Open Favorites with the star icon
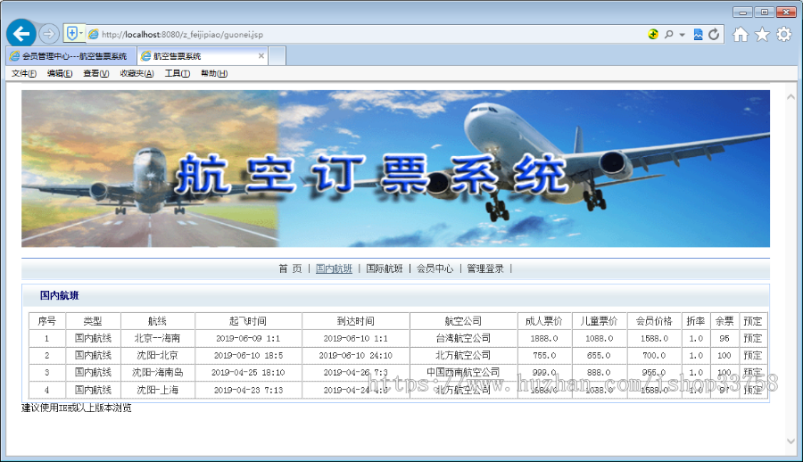 click(x=762, y=34)
